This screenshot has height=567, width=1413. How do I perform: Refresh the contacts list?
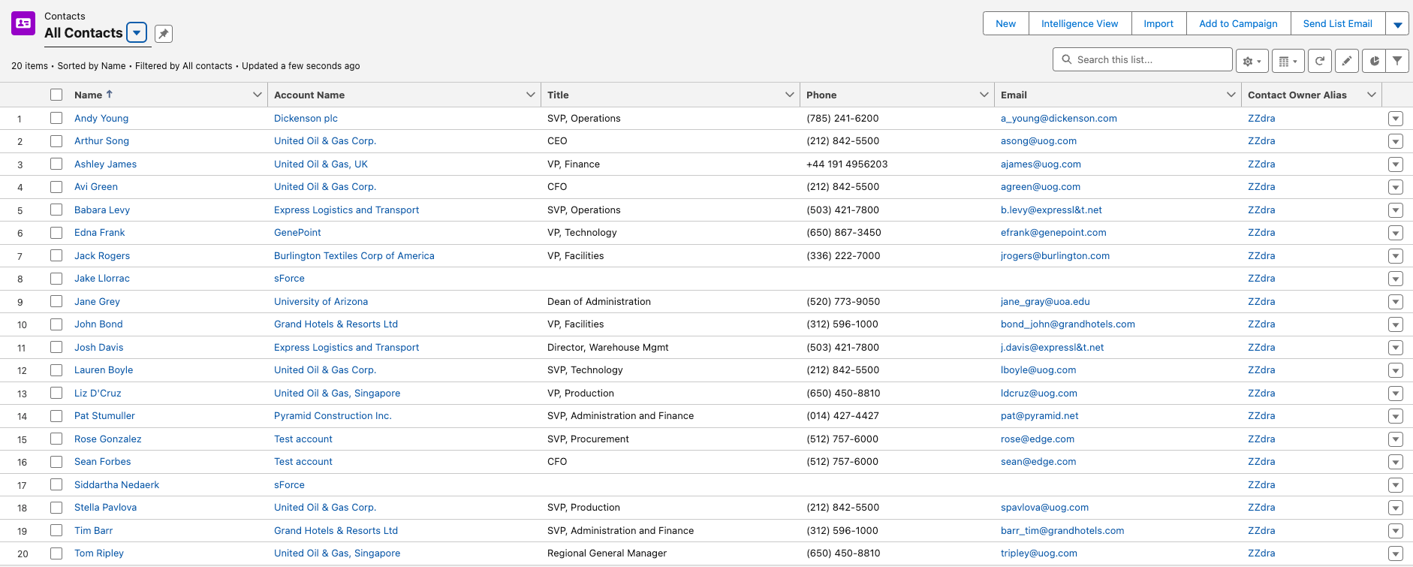coord(1319,61)
